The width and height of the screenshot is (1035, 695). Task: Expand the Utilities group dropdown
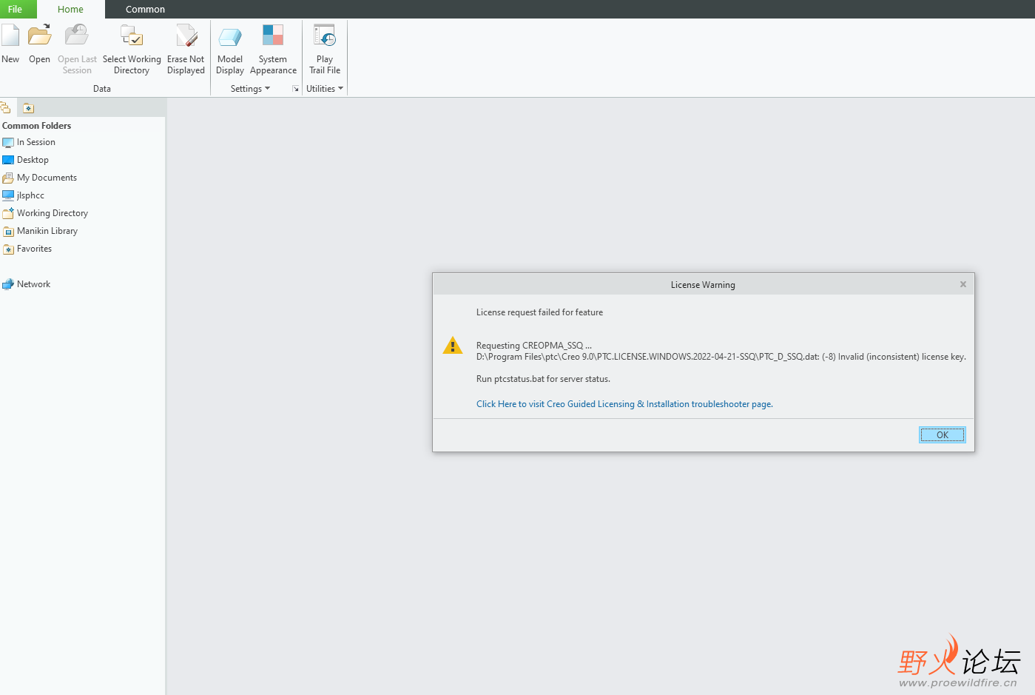click(325, 89)
